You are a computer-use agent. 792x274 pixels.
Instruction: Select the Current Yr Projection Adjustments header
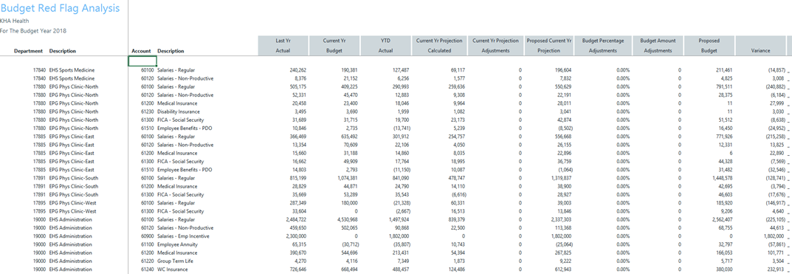(495, 46)
